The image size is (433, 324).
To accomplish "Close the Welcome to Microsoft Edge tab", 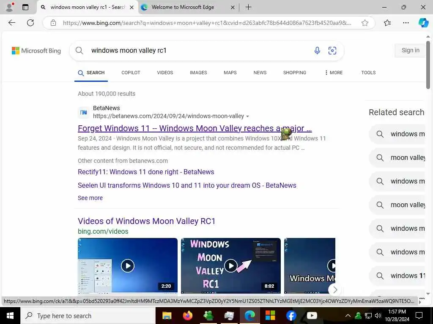I will pos(233,8).
